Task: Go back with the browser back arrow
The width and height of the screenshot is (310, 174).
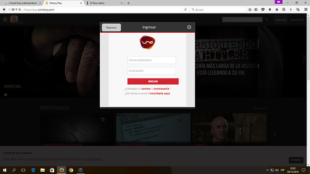Action: 4,9
